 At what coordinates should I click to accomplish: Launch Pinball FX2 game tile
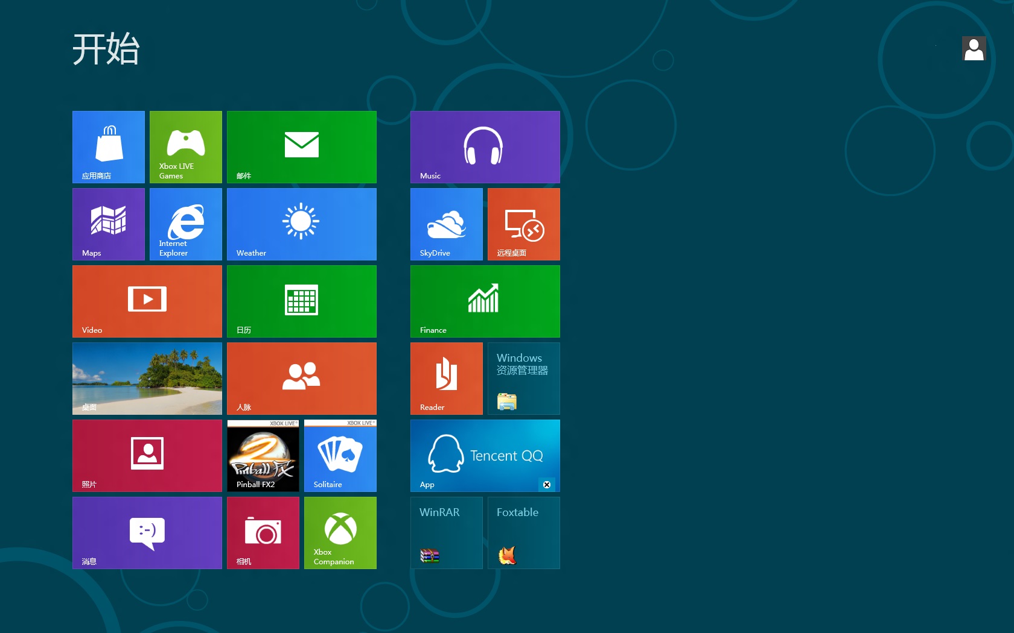click(x=263, y=456)
